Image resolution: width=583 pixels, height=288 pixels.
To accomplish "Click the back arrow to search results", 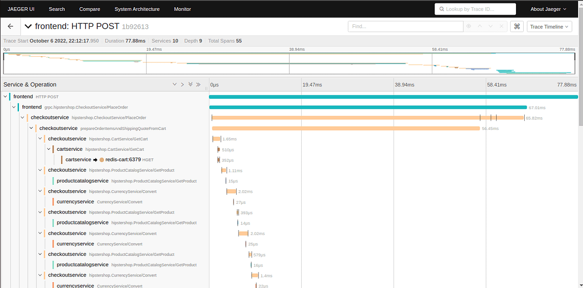I will pos(11,26).
